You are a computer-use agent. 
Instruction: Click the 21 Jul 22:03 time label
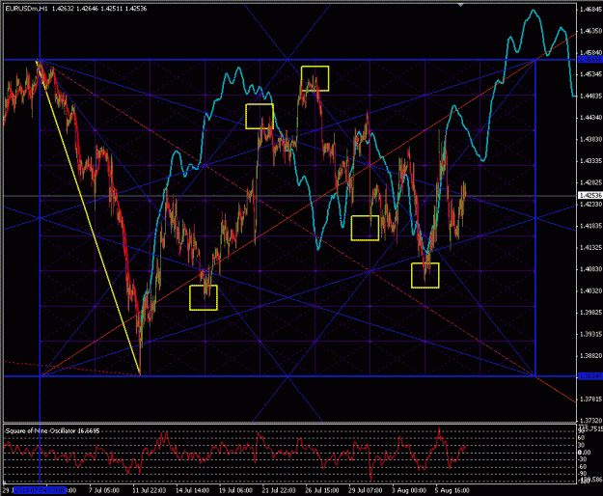point(279,490)
